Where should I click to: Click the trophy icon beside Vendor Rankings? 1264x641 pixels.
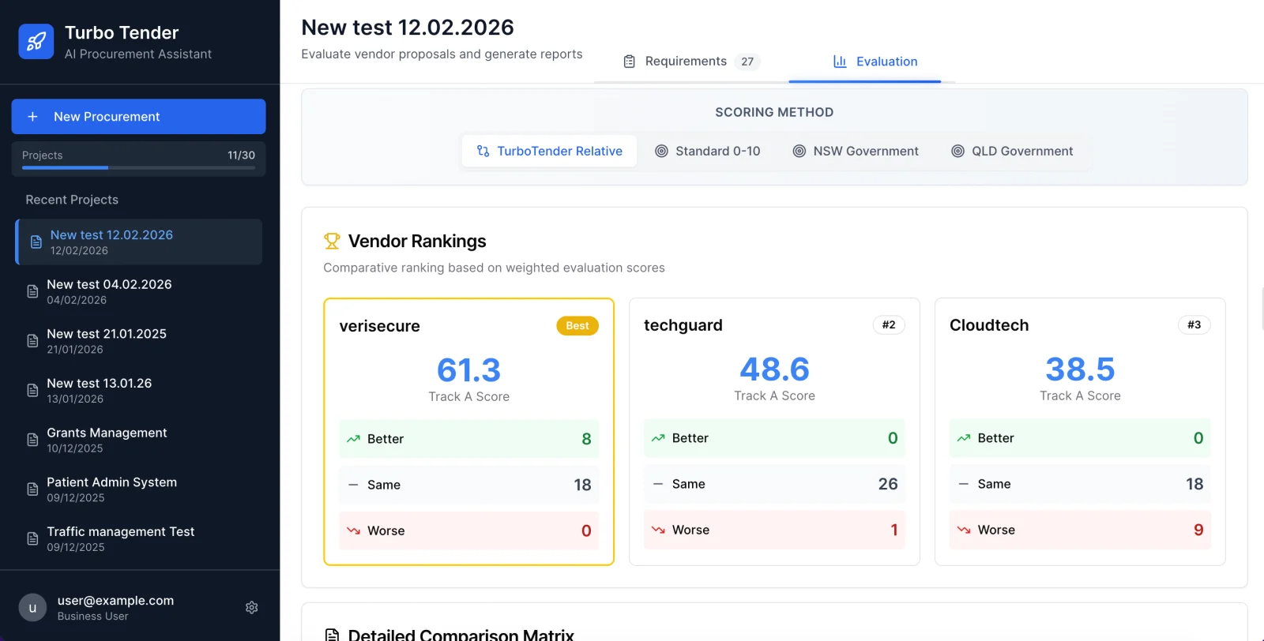pyautogui.click(x=332, y=241)
